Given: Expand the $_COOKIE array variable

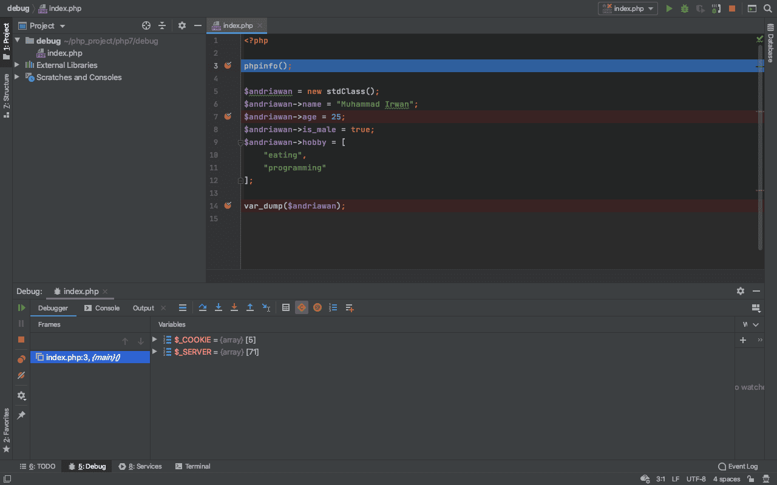Looking at the screenshot, I should [x=155, y=339].
